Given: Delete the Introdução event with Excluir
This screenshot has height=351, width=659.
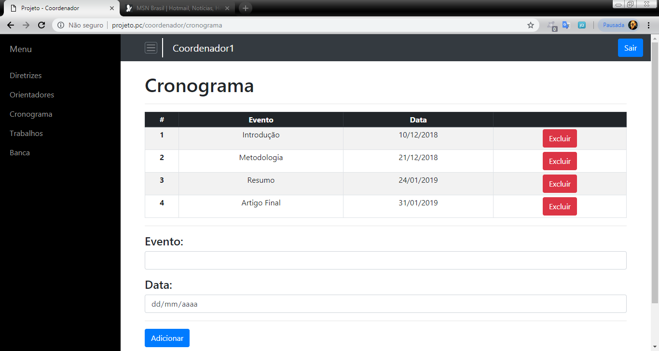Looking at the screenshot, I should coord(560,138).
